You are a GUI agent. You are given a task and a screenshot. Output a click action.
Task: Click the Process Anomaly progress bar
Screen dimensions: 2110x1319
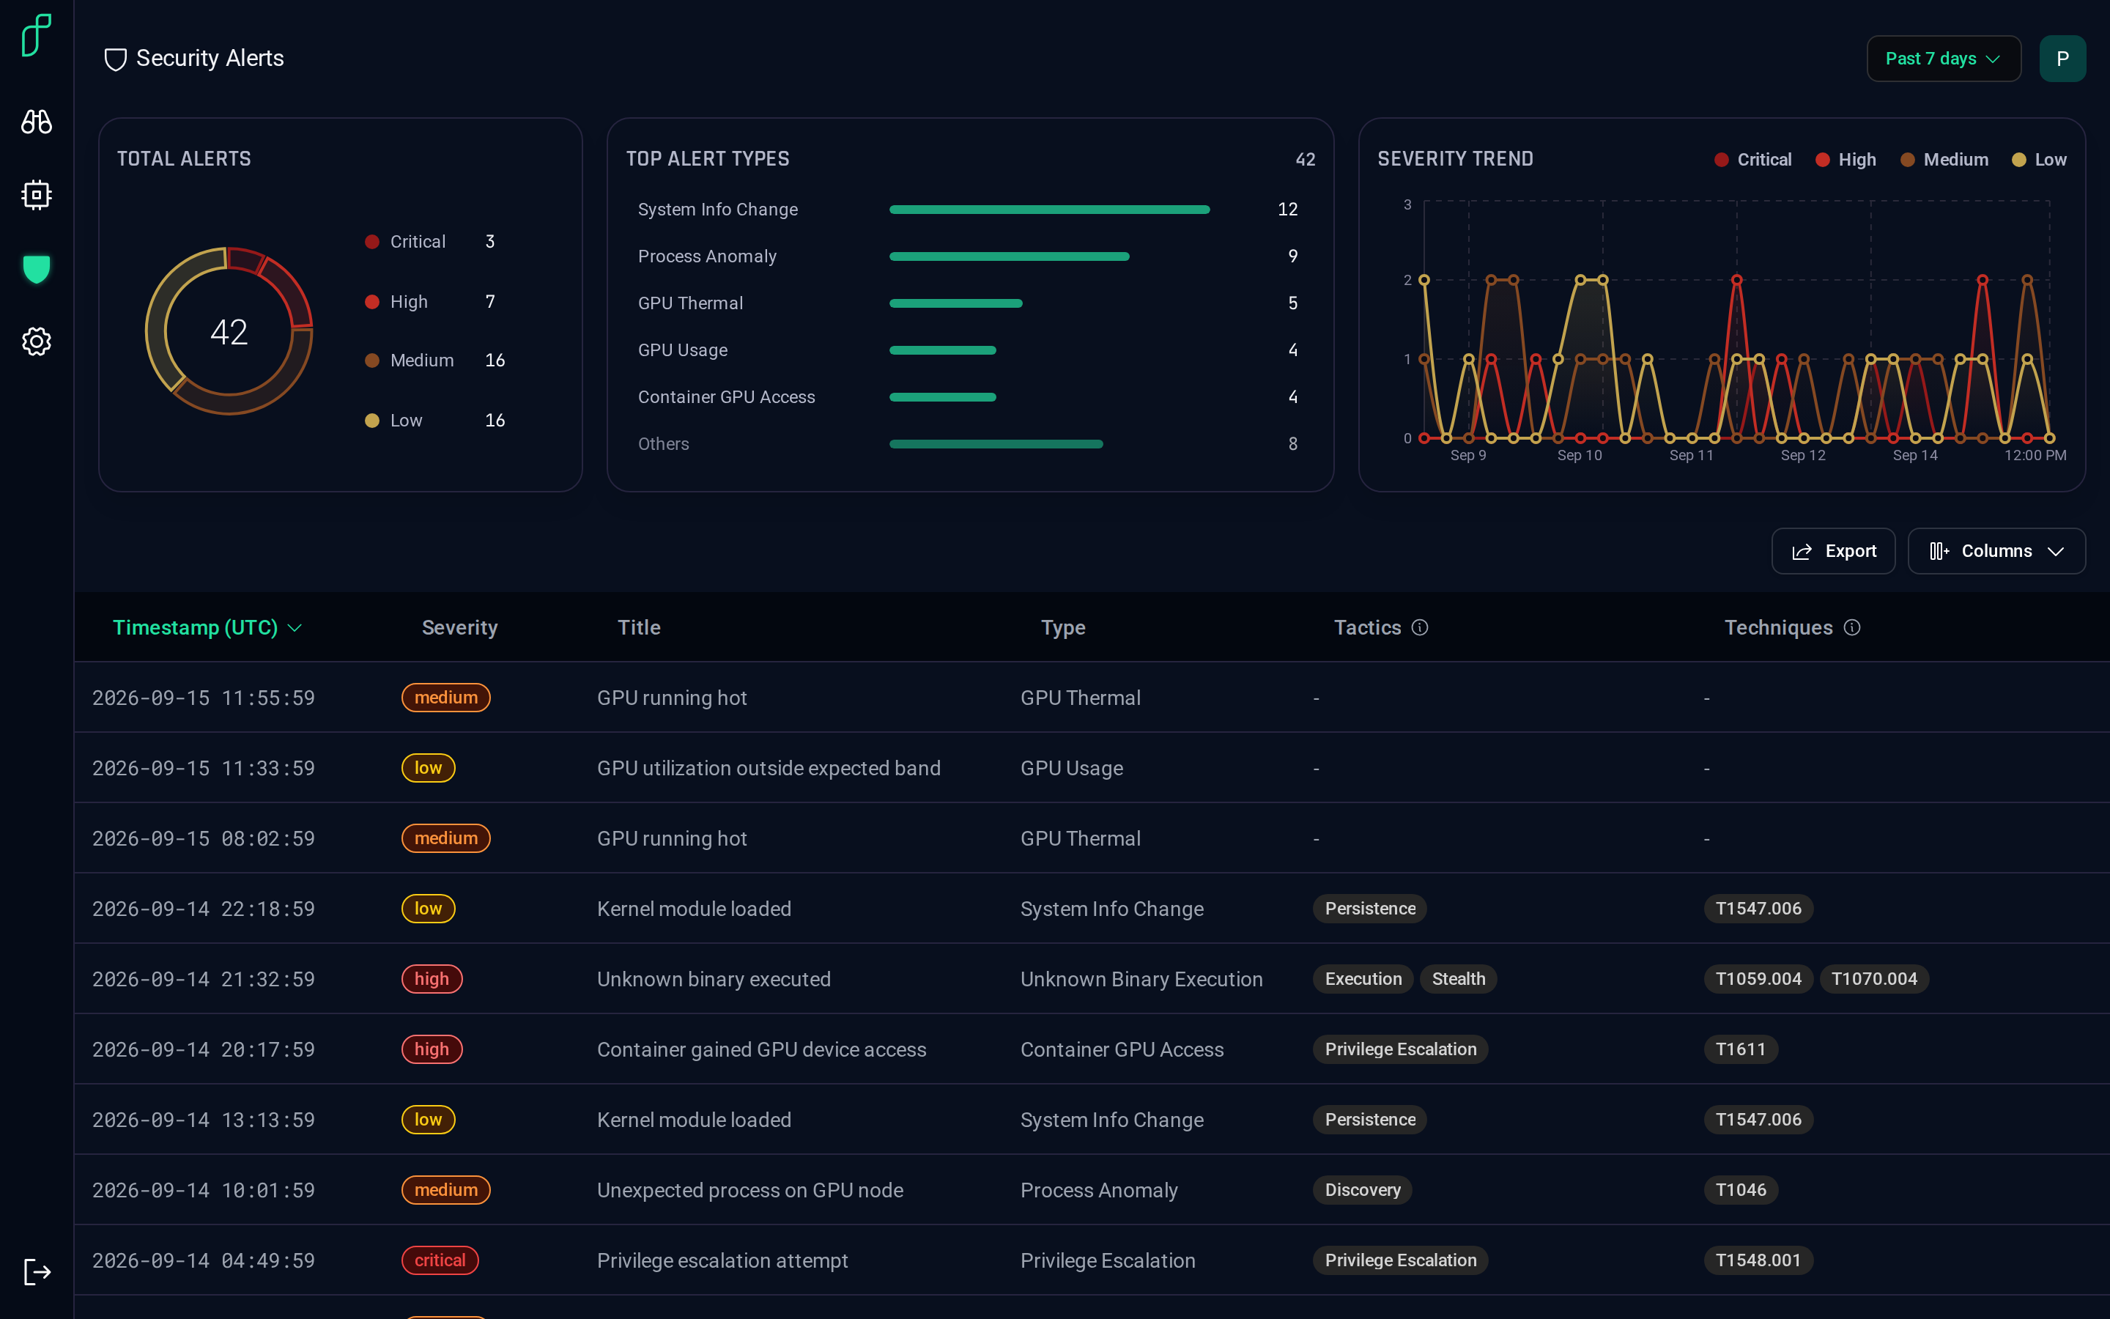[x=1009, y=256]
